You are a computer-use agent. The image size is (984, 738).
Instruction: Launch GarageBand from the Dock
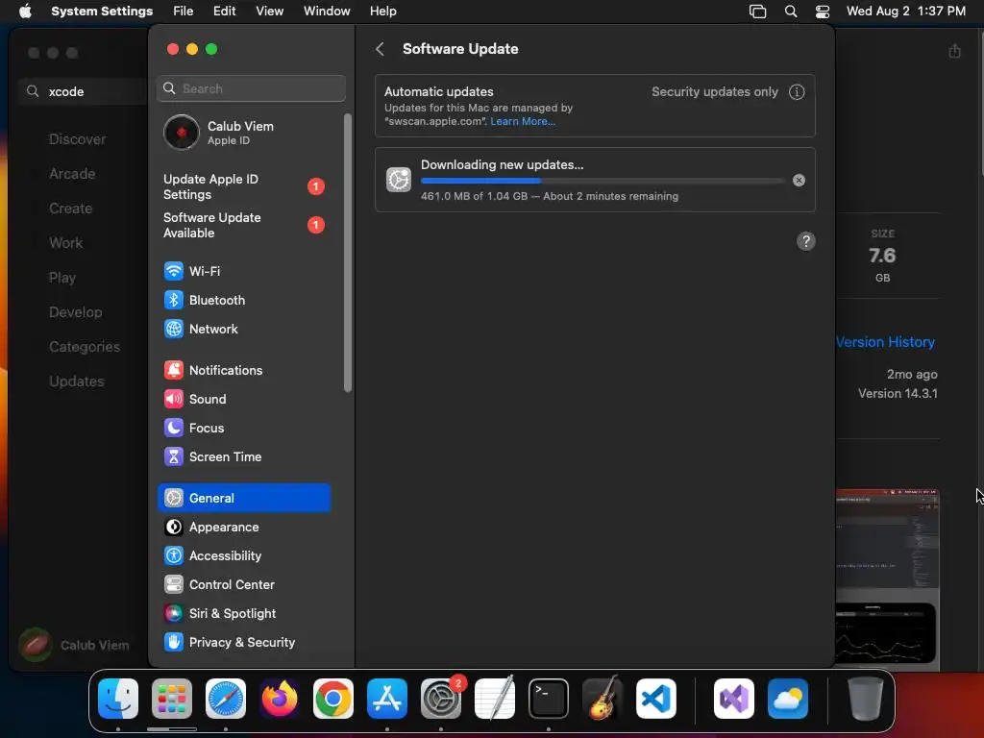click(x=603, y=698)
